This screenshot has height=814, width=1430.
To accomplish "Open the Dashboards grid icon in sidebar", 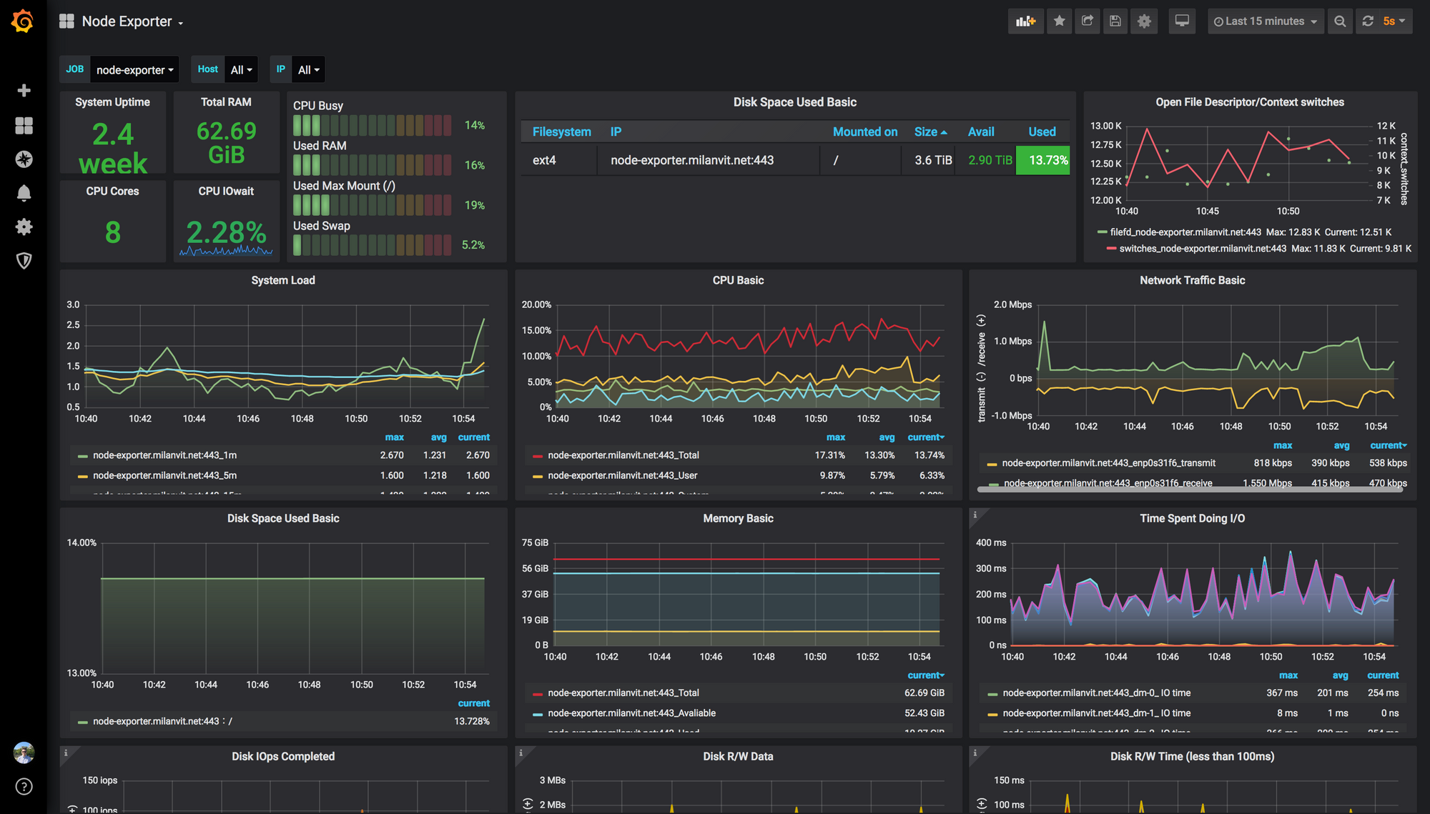I will [24, 126].
